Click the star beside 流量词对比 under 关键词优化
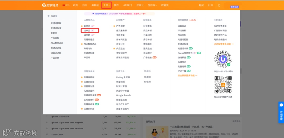The width and height of the screenshot is (284, 138). click(82, 86)
